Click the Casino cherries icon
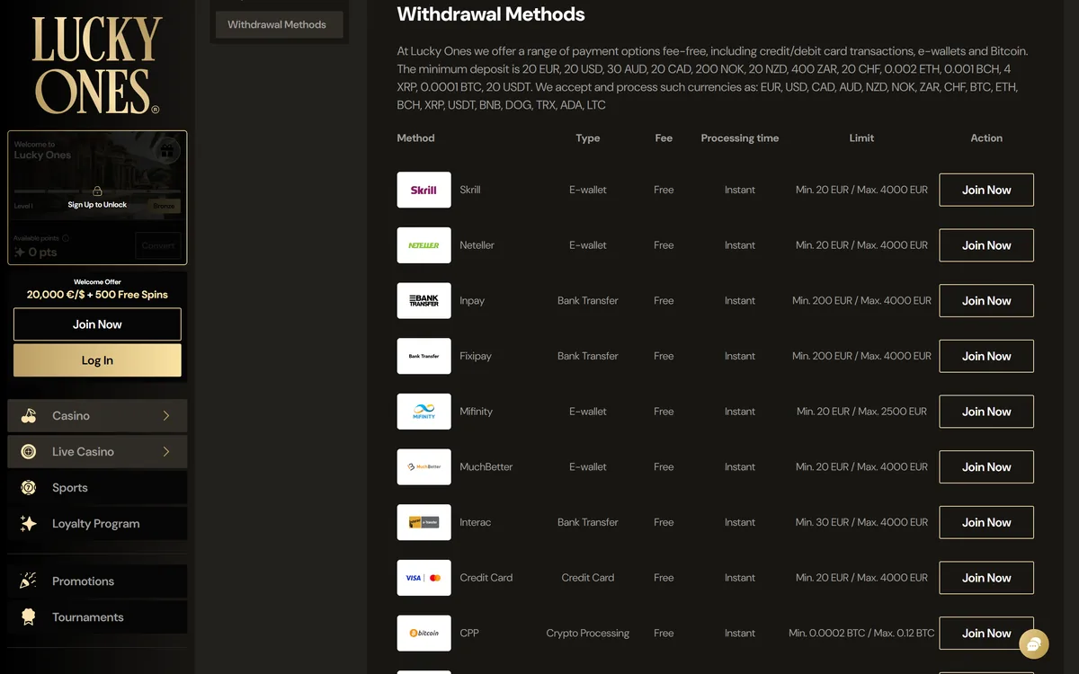 point(29,416)
